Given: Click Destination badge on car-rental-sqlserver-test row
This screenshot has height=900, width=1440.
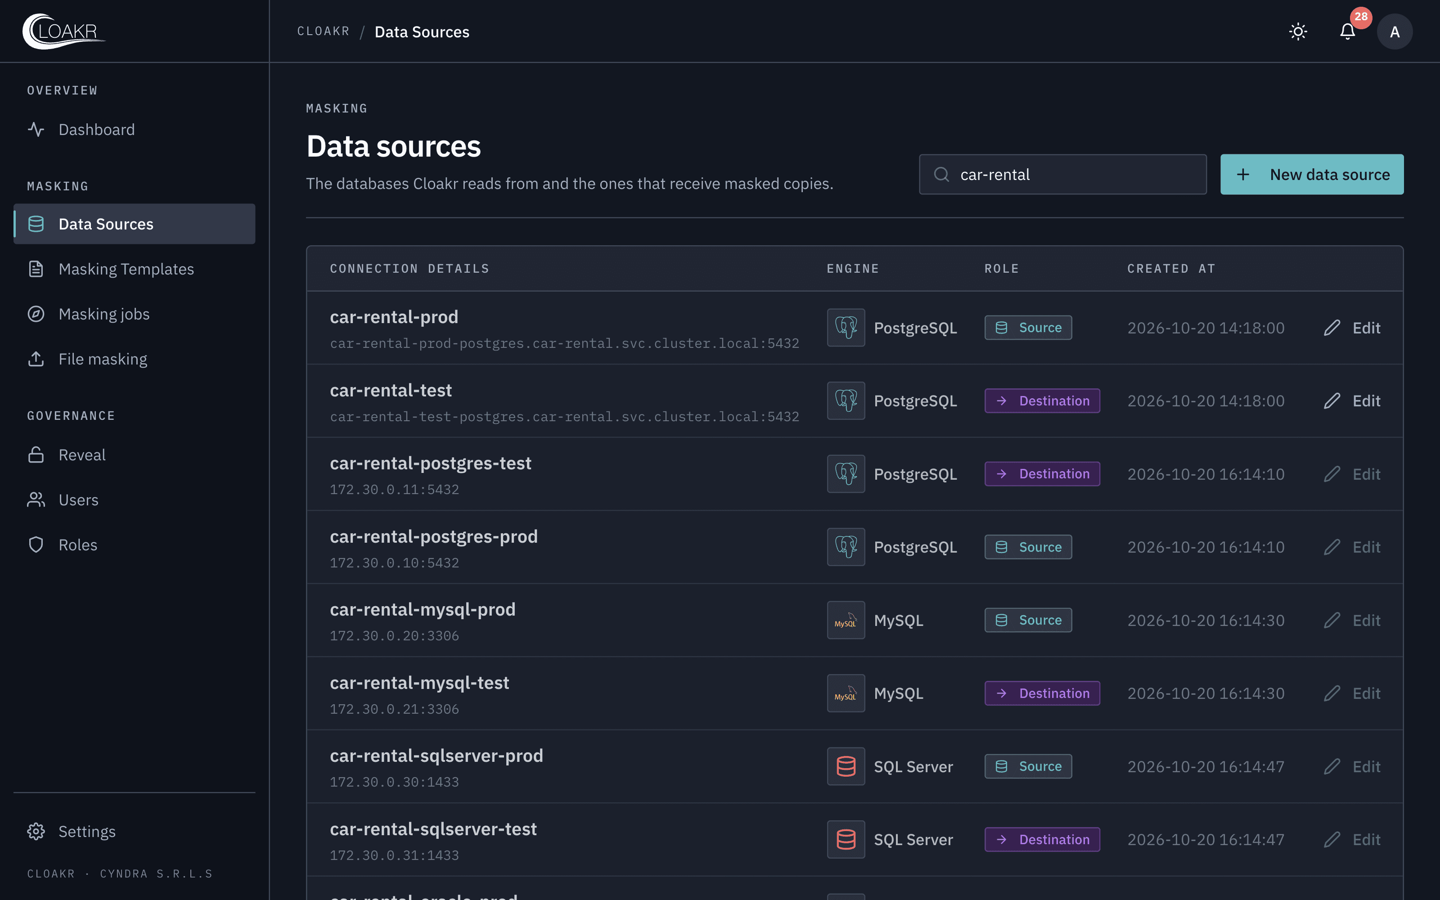Looking at the screenshot, I should point(1042,839).
